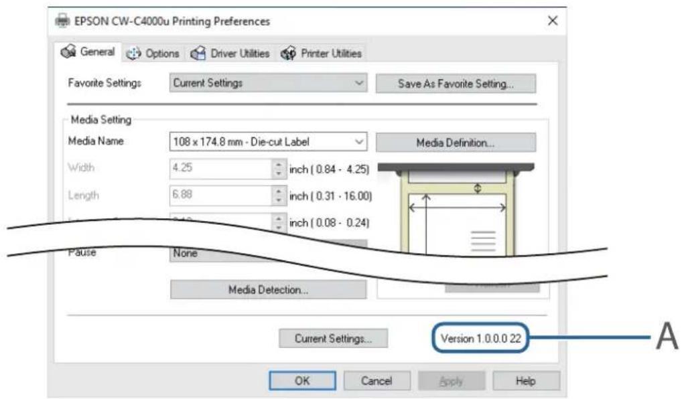Viewport: 684px width, 399px height.
Task: Click the Apply button
Action: pos(452,381)
